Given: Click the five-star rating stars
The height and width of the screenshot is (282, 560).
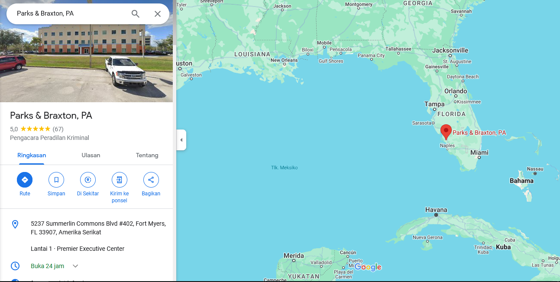Looking at the screenshot, I should 36,129.
